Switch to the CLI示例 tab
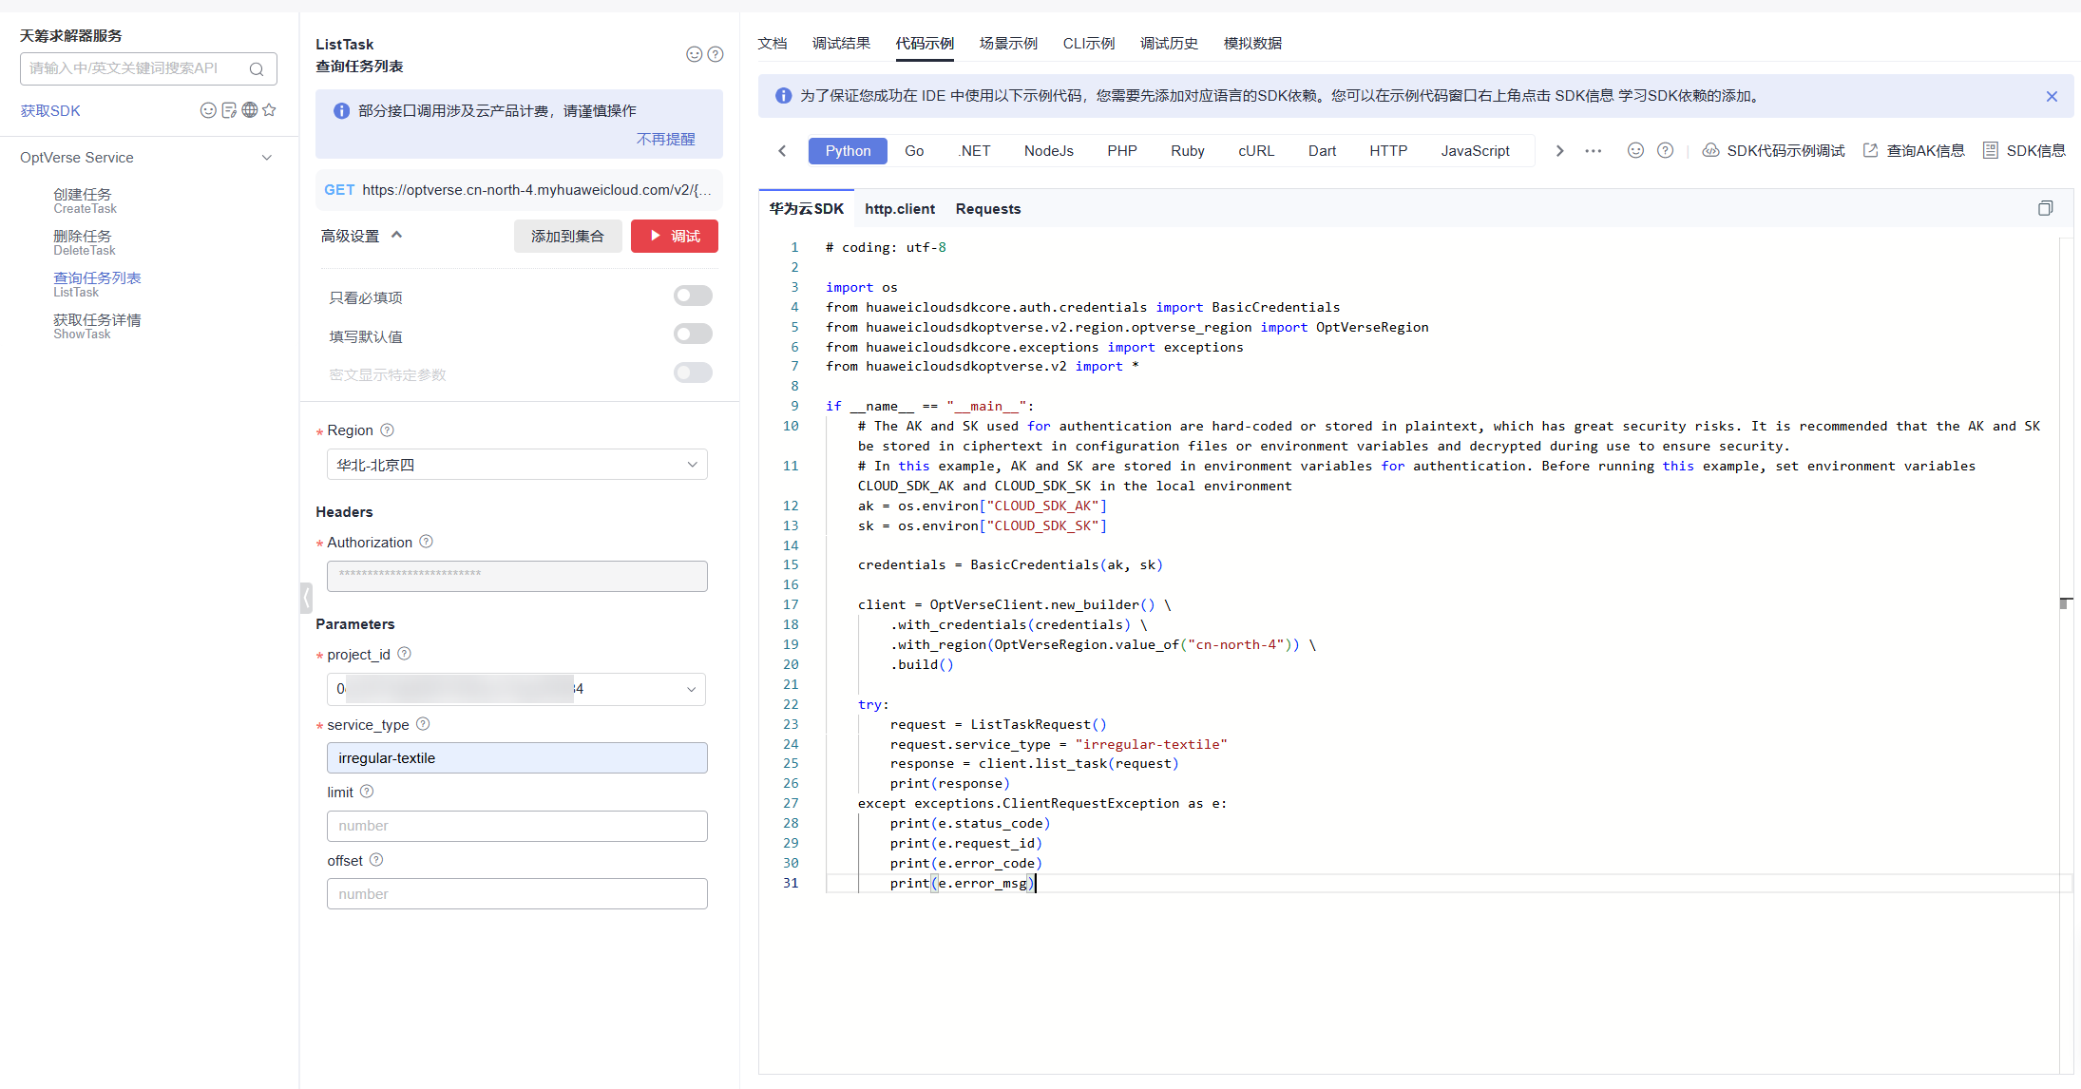Screen dimensions: 2081x1089 (1089, 44)
